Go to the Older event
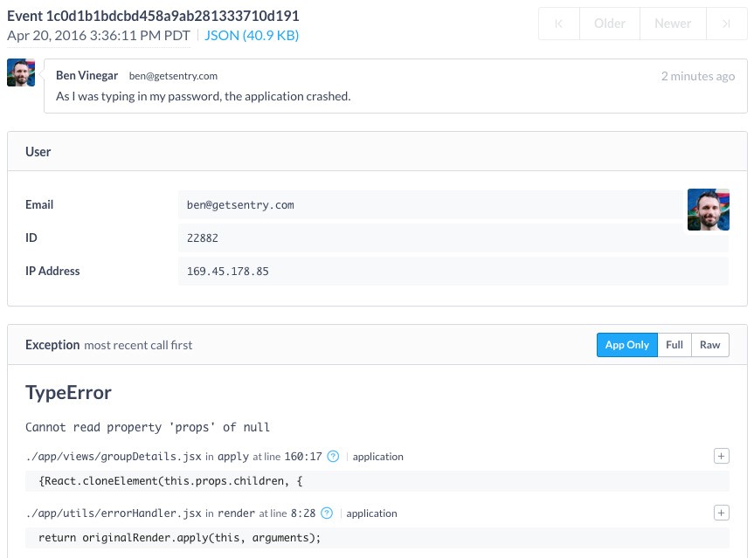The height and width of the screenshot is (558, 754). [610, 24]
